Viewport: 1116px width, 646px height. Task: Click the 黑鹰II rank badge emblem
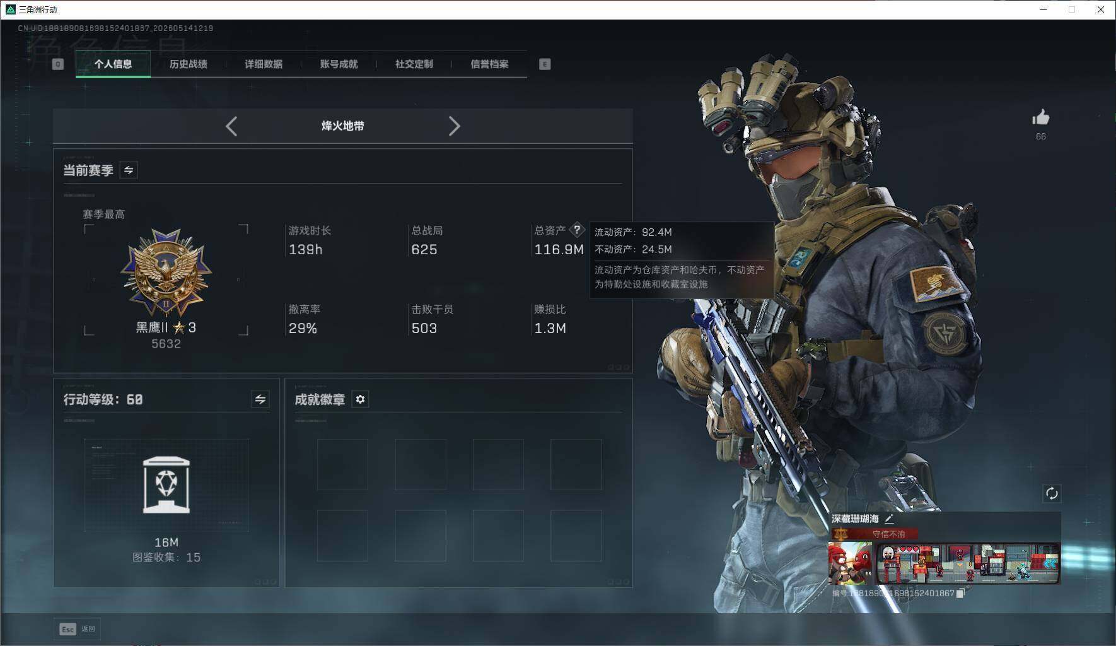pyautogui.click(x=166, y=272)
